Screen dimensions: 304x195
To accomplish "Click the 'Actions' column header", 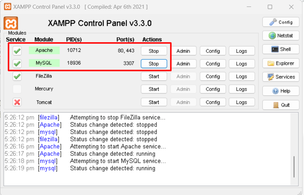I will click(152, 40).
